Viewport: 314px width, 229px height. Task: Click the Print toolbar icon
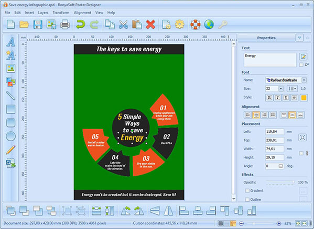pyautogui.click(x=65, y=25)
